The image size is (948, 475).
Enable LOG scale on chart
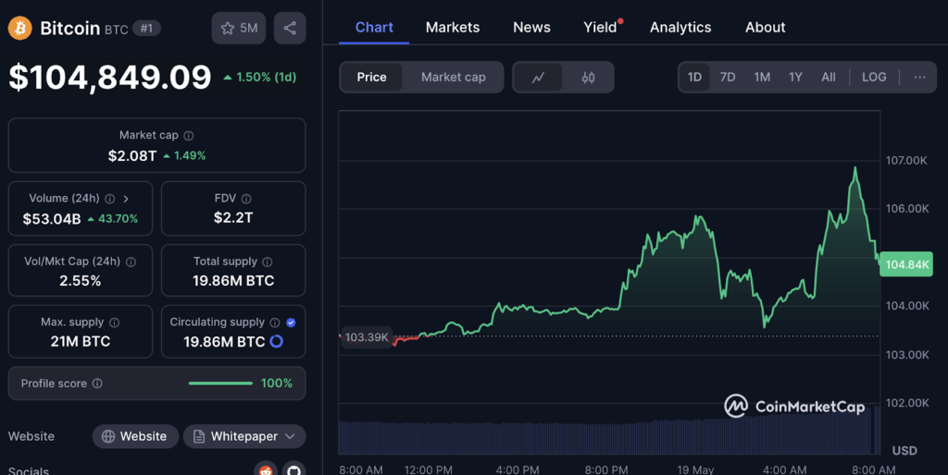pyautogui.click(x=873, y=77)
